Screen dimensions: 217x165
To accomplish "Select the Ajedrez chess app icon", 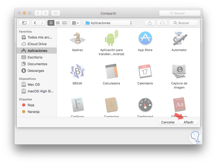I will [77, 38].
